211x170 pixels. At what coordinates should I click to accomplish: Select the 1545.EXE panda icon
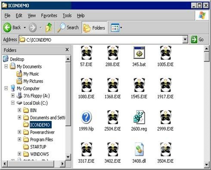click(x=139, y=85)
